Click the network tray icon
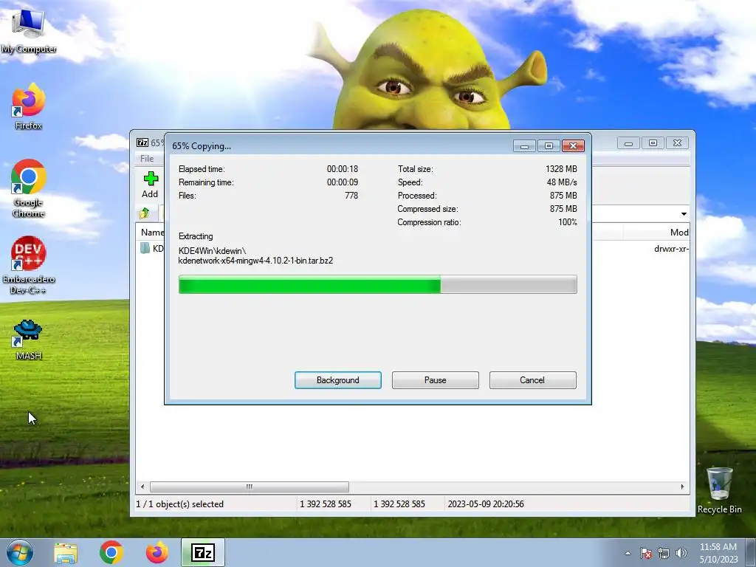The image size is (756, 567). coord(664,553)
